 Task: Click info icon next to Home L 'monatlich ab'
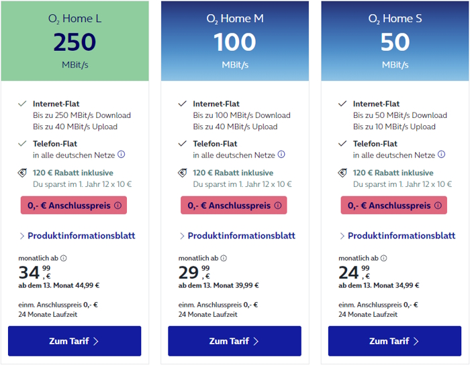point(64,259)
